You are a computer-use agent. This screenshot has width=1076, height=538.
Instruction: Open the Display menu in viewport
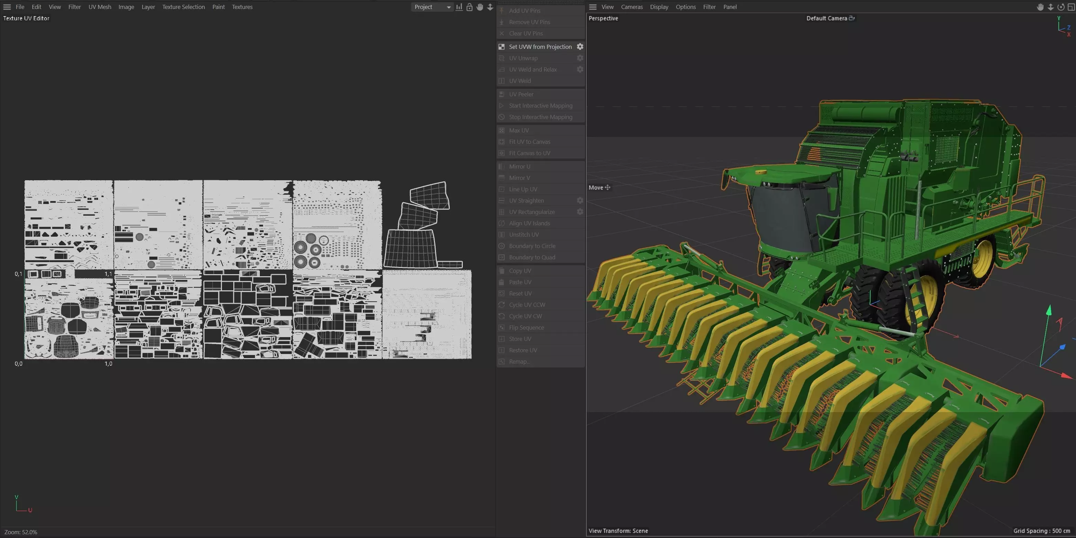click(x=659, y=7)
